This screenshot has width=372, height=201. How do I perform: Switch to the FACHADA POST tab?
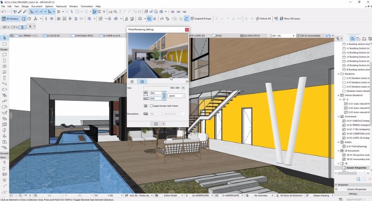click(83, 36)
